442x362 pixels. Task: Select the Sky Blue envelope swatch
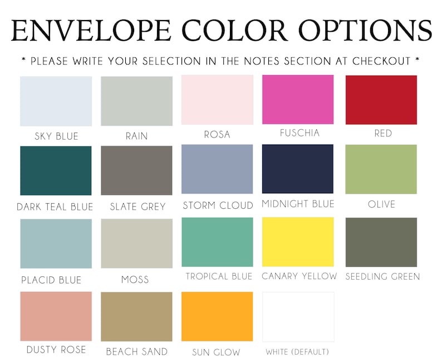click(56, 101)
